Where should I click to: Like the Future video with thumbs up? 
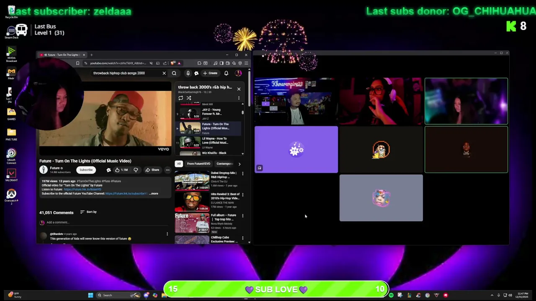(122, 170)
